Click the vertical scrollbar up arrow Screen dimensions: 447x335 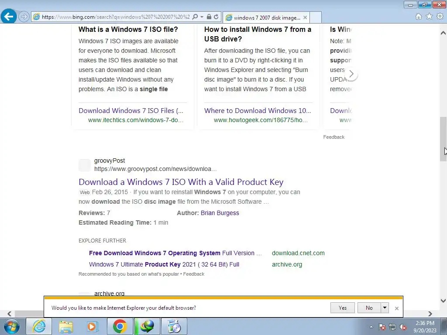443,33
